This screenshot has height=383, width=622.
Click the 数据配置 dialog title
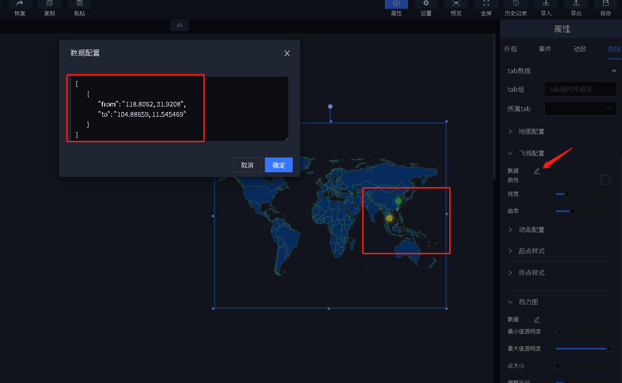[85, 53]
